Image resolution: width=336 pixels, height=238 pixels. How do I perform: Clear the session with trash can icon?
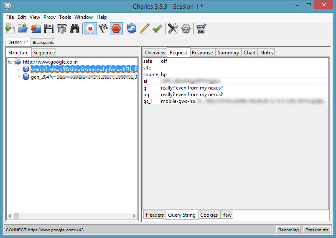(x=62, y=28)
